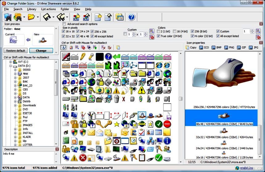265x172 pixels.
Task: Save icon as JPG format
Action: (x=254, y=48)
